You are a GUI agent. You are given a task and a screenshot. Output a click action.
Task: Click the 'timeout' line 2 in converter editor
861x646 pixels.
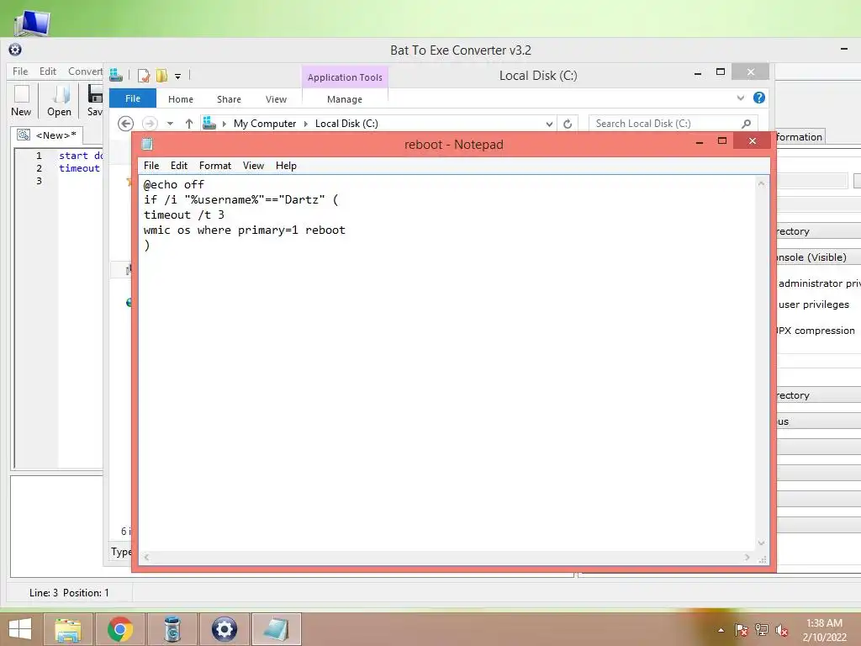(x=80, y=168)
